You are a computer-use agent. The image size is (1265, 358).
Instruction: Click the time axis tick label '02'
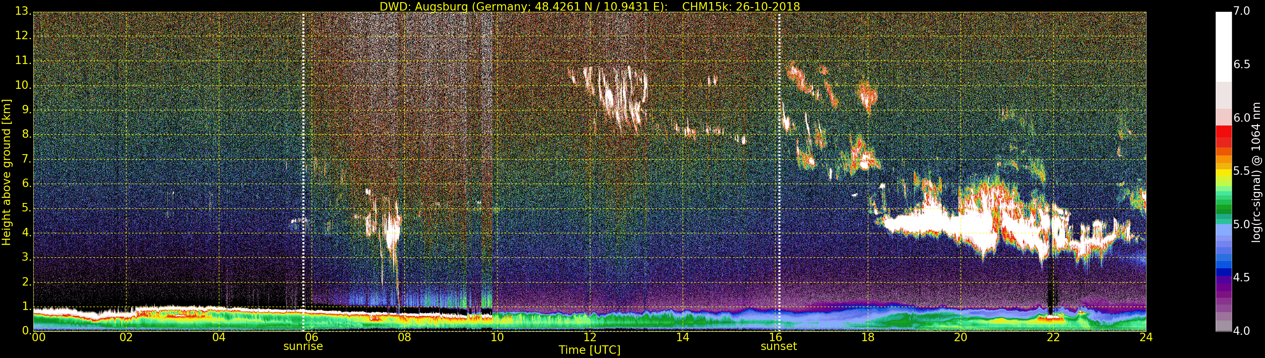126,337
